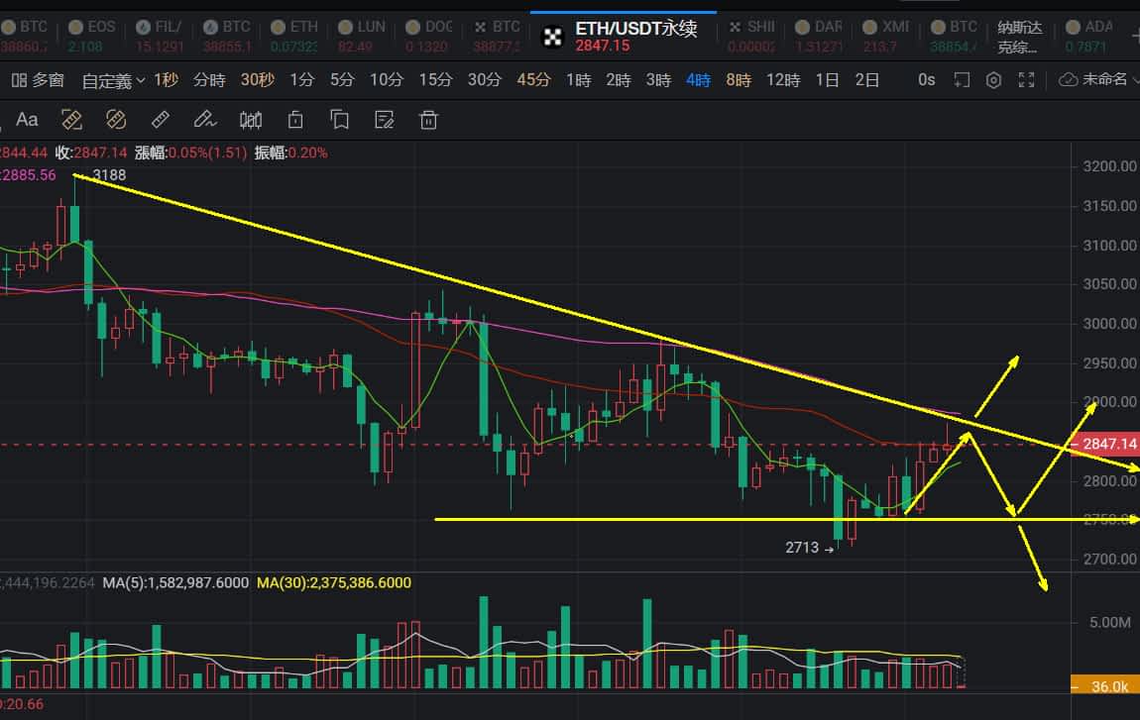
Task: Click the trash can delete drawings icon
Action: click(429, 120)
